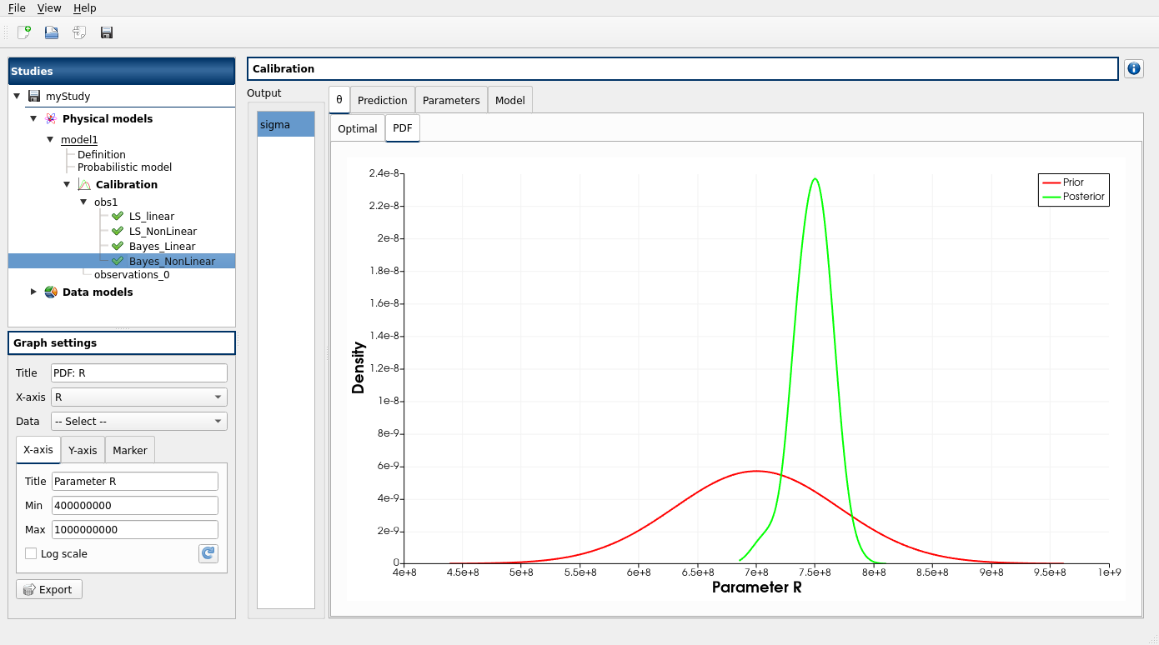The height and width of the screenshot is (645, 1159).
Task: Select the Bayes_Linear calibration result
Action: [163, 246]
